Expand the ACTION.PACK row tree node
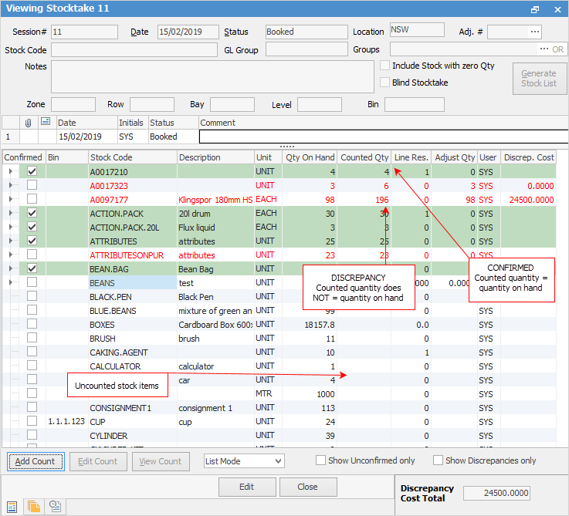The height and width of the screenshot is (516, 569). click(x=11, y=213)
